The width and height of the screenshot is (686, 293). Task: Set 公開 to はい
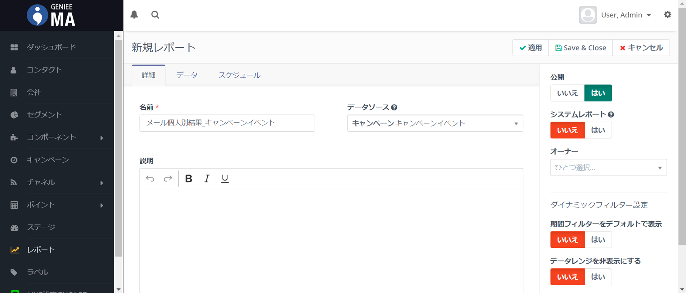598,93
